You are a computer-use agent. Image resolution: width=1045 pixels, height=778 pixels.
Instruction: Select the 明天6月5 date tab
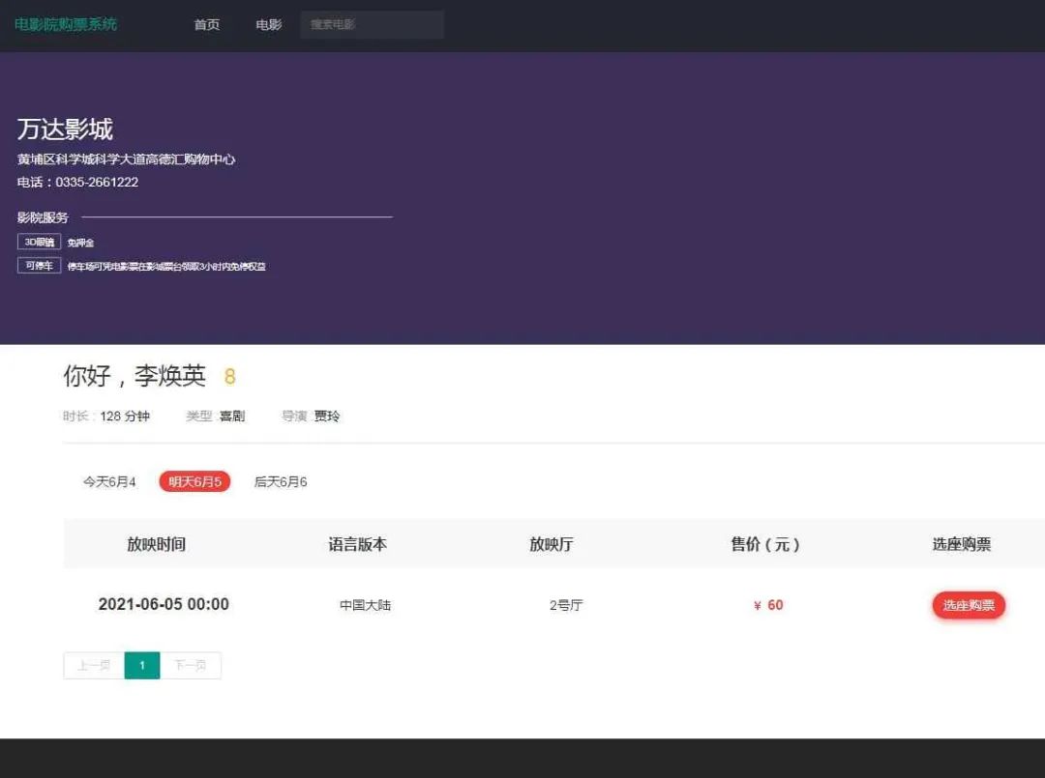pyautogui.click(x=194, y=480)
